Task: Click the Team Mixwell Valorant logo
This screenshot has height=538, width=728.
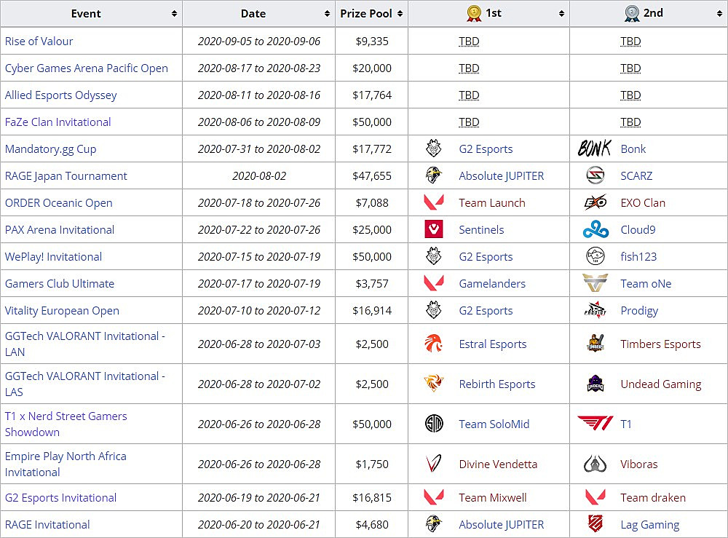Action: (434, 497)
